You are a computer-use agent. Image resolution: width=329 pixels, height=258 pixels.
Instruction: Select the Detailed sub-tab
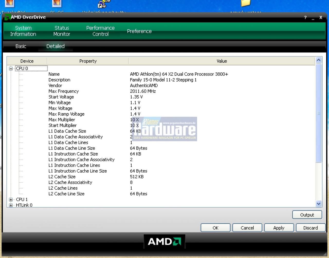pyautogui.click(x=56, y=46)
